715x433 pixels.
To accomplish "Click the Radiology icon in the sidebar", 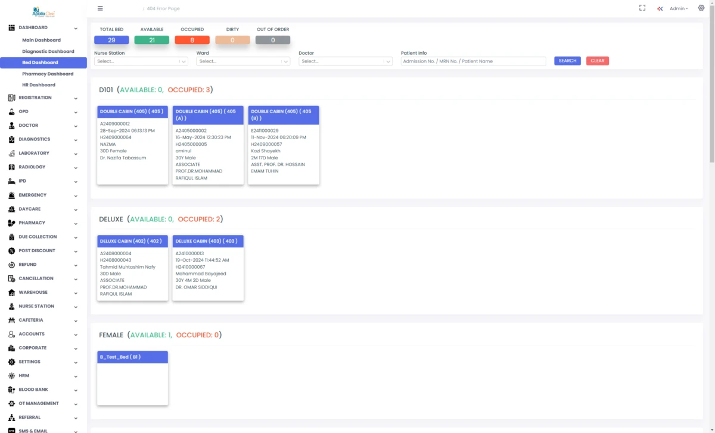I will click(x=12, y=167).
